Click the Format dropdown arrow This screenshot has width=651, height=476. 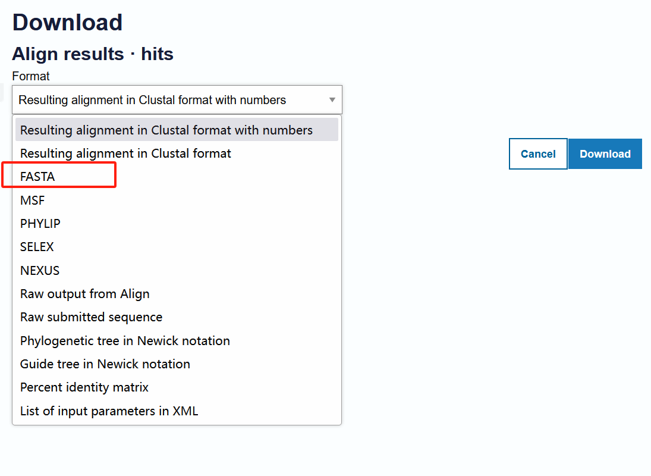click(332, 100)
